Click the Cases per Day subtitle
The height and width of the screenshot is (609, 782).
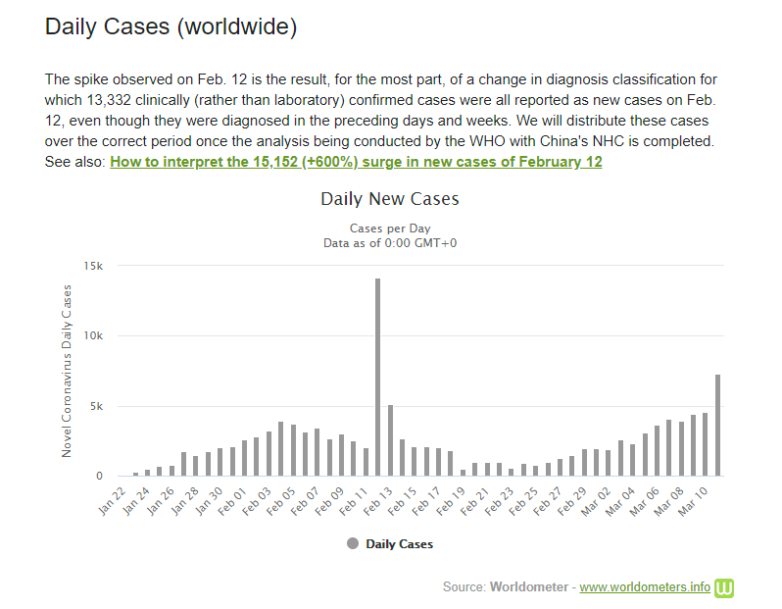pos(390,228)
